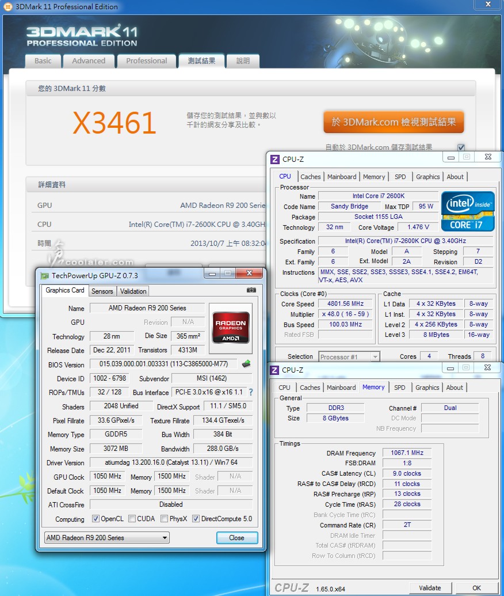
Task: Open SPD tab in upper CPU-Z window
Action: coord(400,177)
